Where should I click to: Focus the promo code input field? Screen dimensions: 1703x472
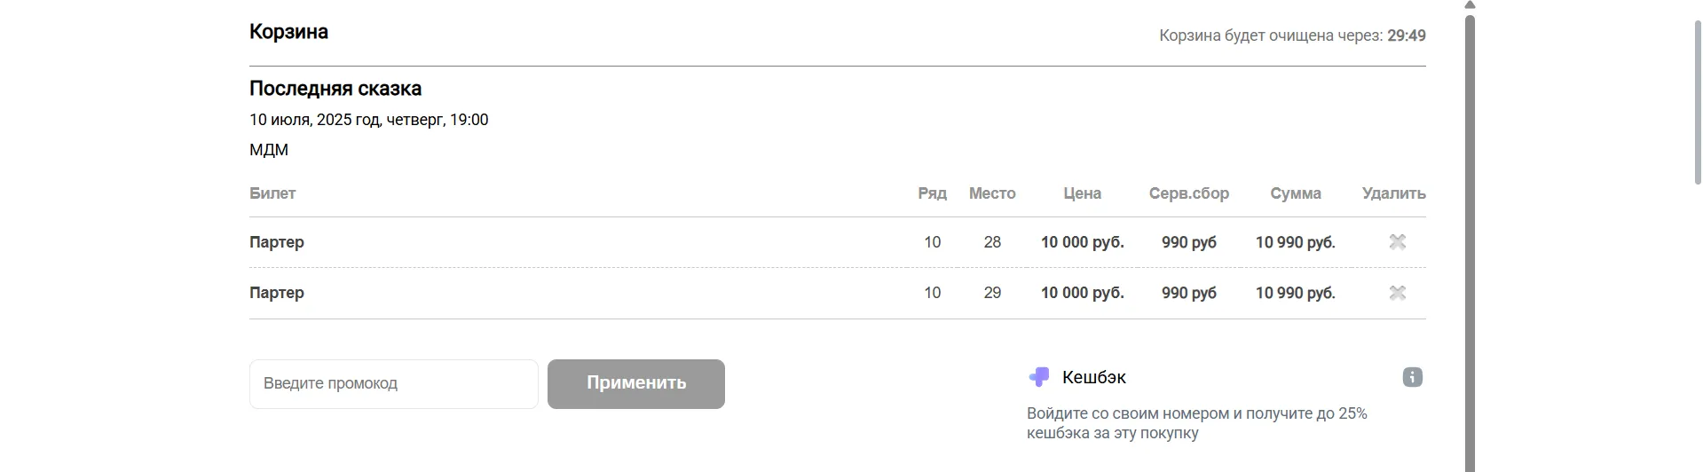(393, 384)
